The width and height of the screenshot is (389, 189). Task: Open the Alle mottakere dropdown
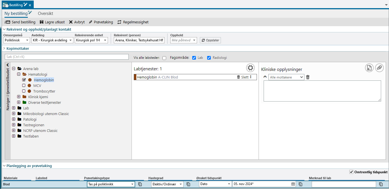coord(286,77)
